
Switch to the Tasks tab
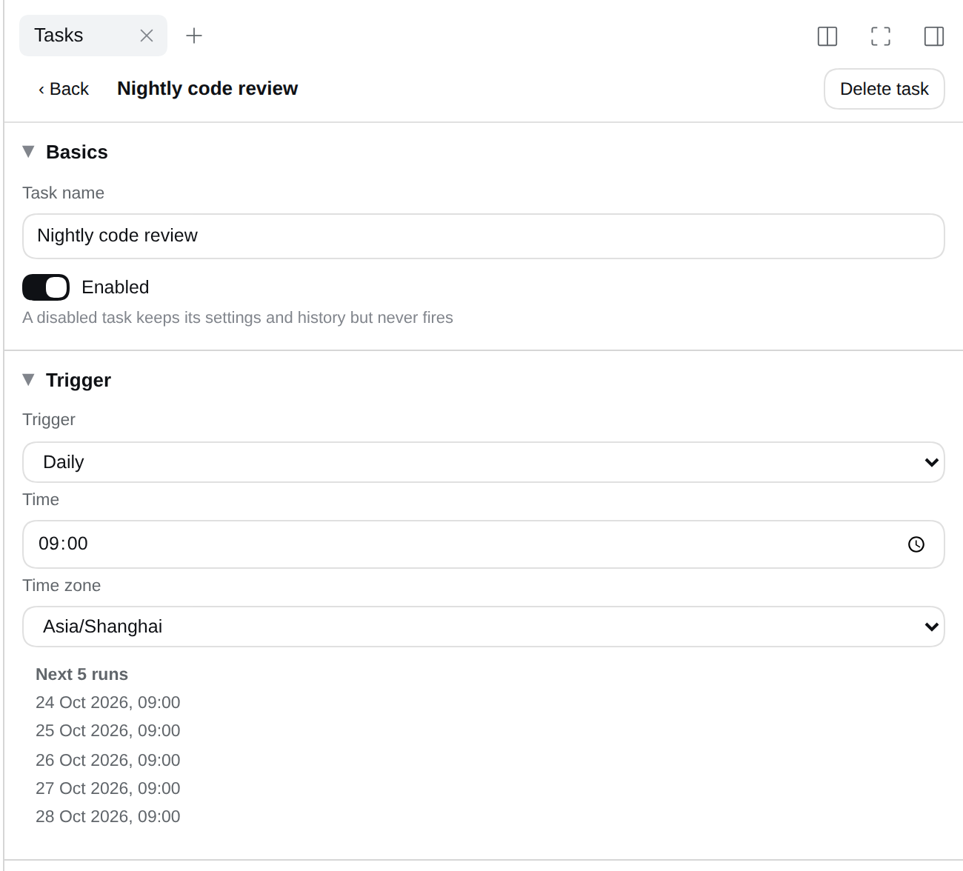[x=93, y=36]
